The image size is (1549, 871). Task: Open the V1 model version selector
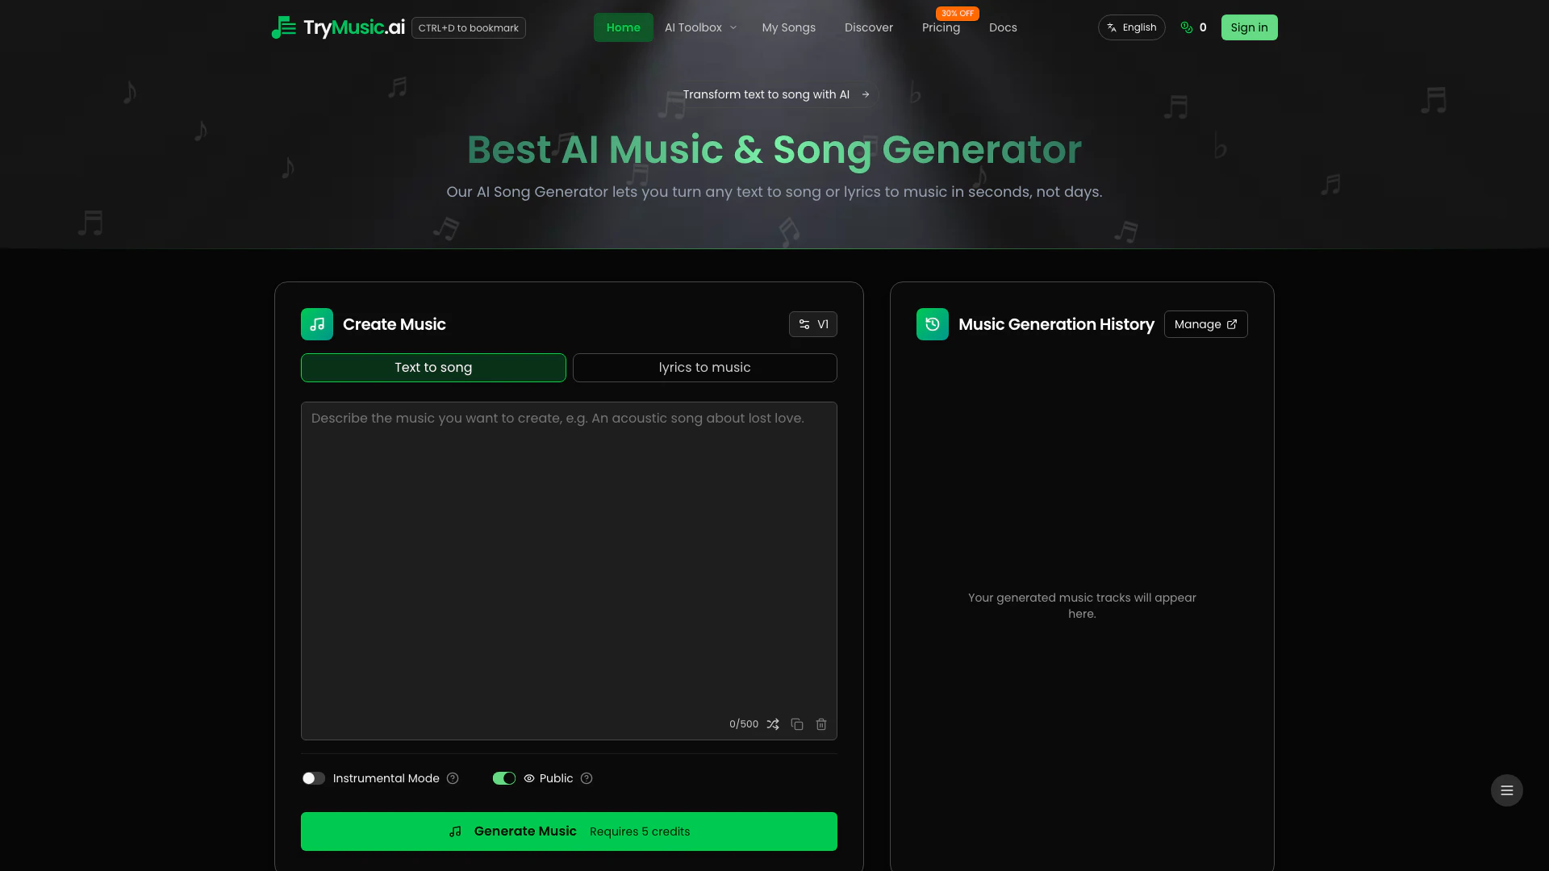point(812,324)
